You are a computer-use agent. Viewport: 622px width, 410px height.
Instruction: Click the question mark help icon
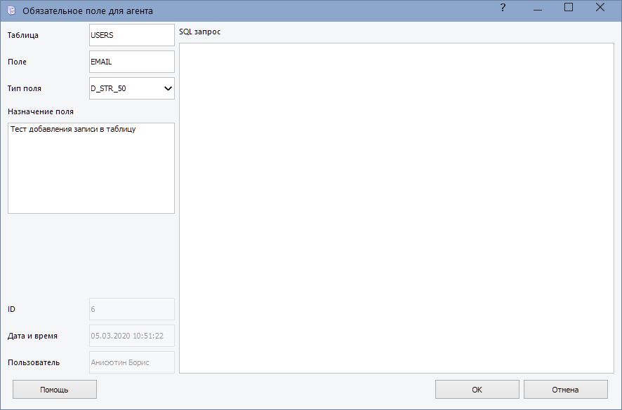[503, 8]
